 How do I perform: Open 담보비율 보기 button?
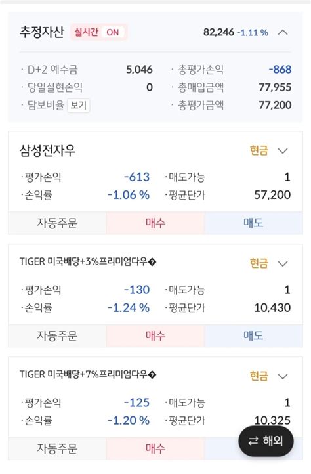(x=79, y=105)
